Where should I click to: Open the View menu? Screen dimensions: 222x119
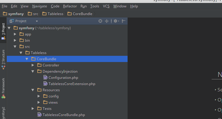tap(25, 6)
